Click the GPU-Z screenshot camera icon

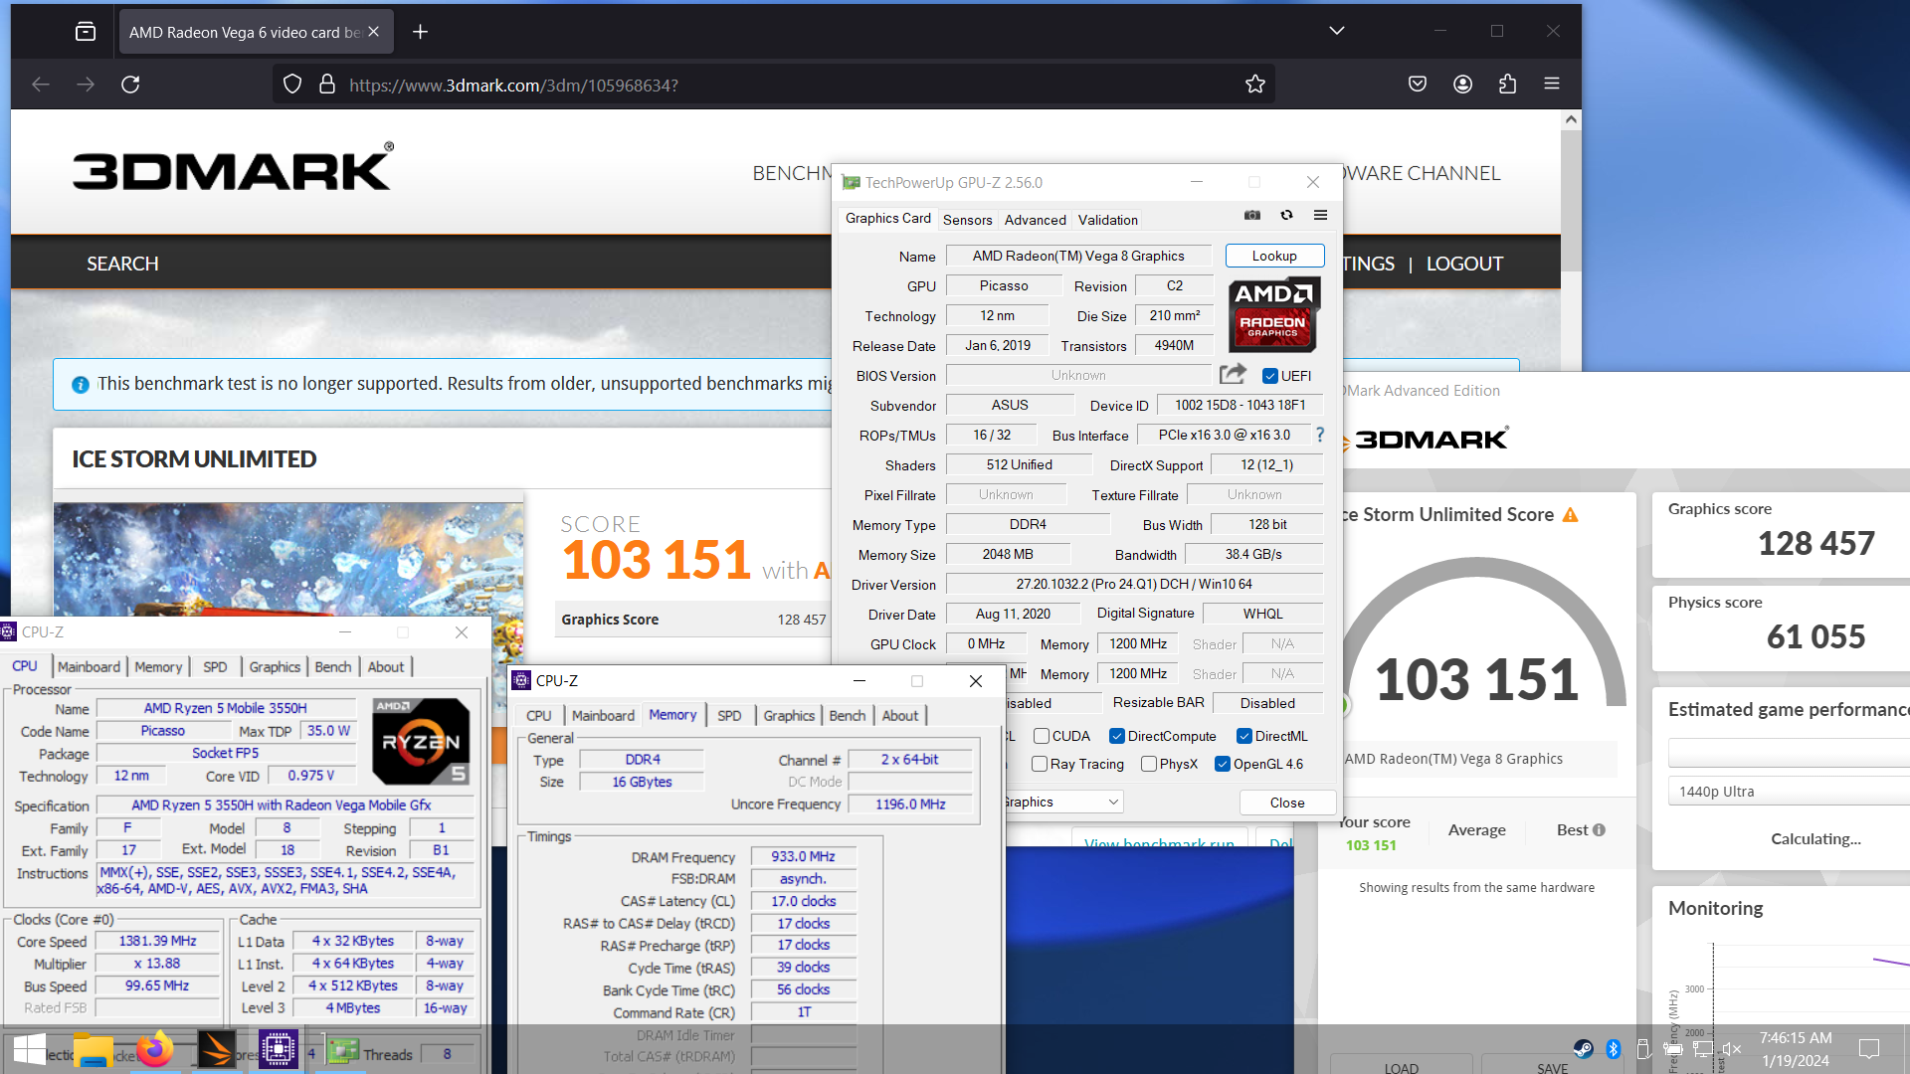coord(1252,215)
